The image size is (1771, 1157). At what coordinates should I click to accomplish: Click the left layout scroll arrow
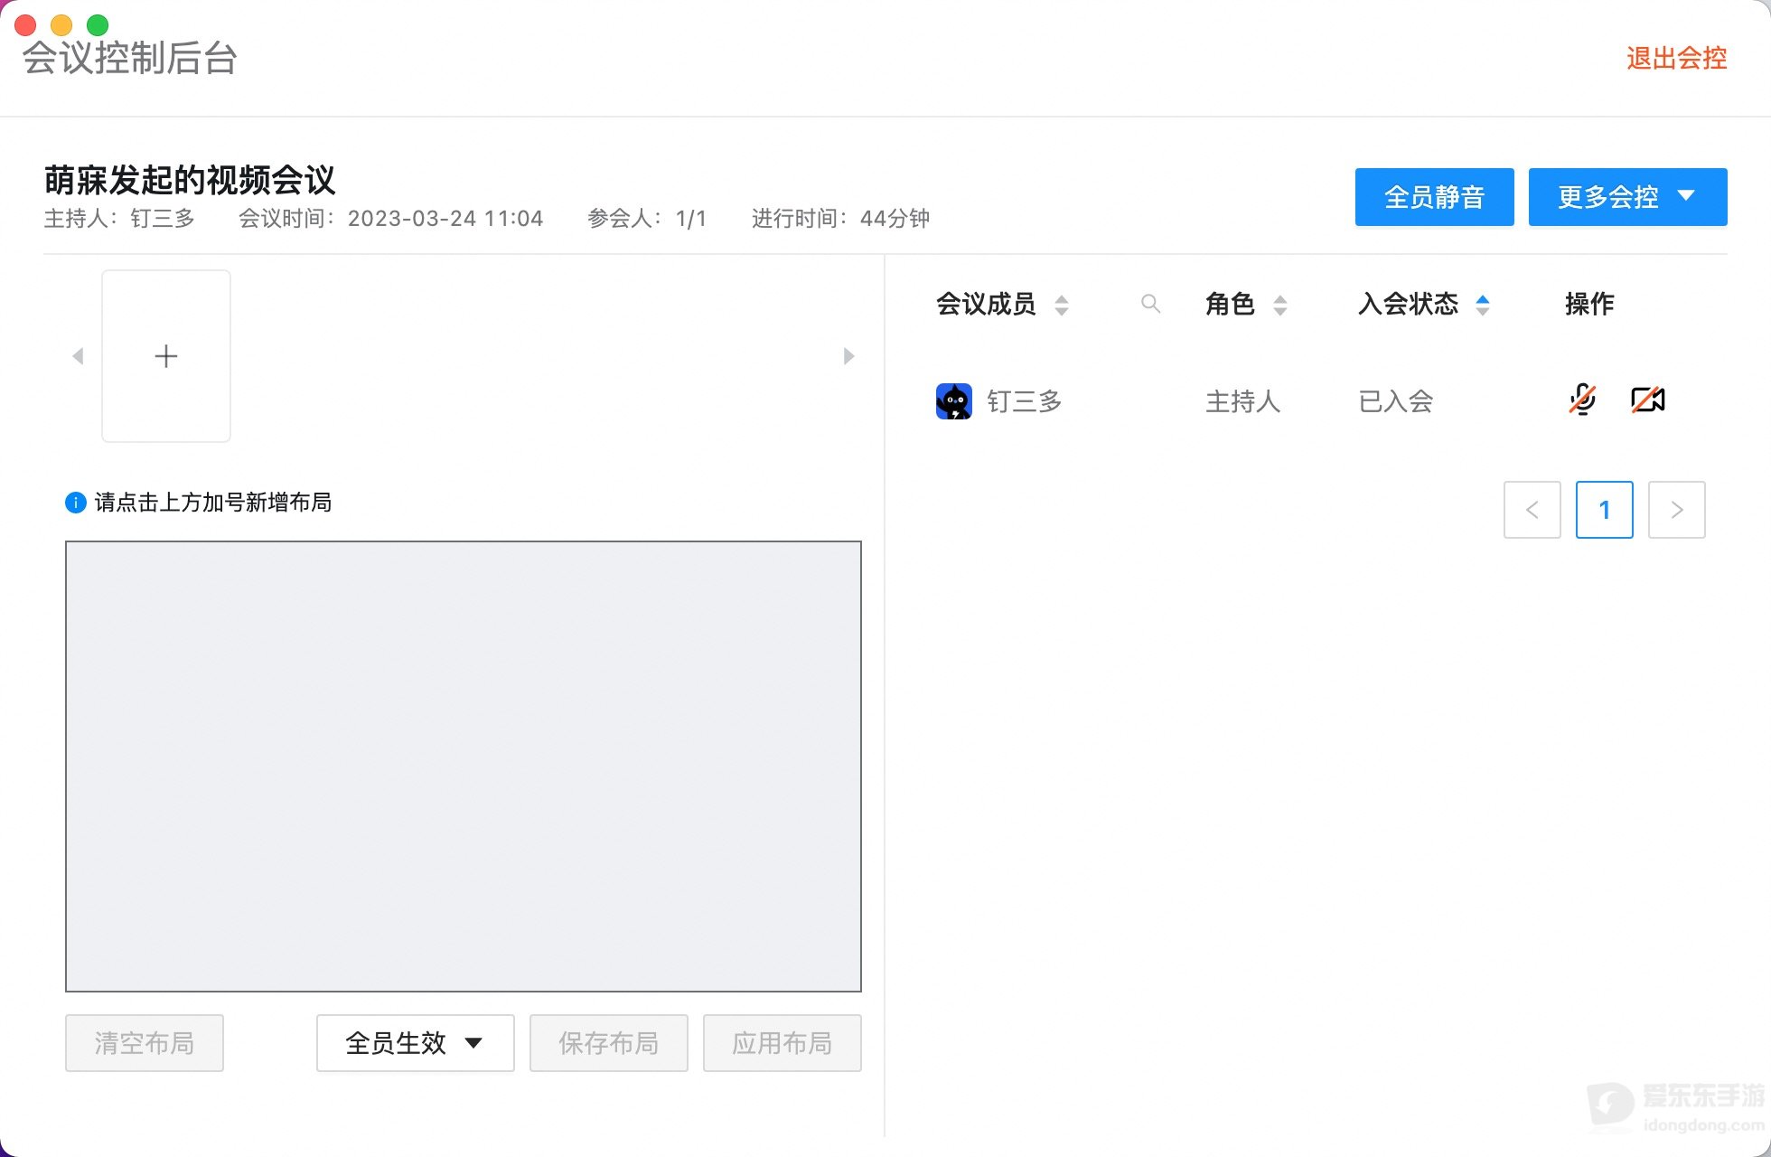point(79,356)
